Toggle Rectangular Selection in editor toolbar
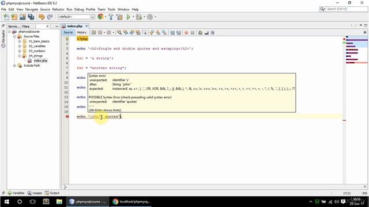Viewport: 369px width, 207px height. tap(144, 33)
